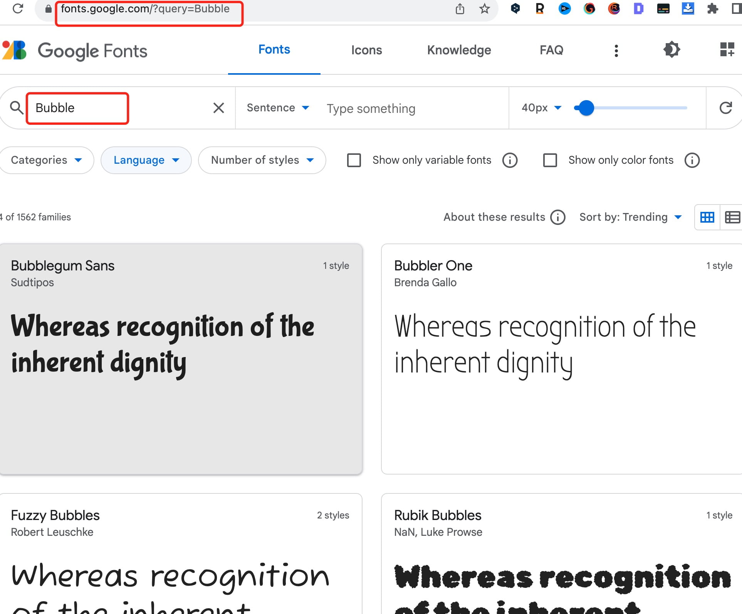Open the dark hexagon browser extension
The image size is (742, 614).
(515, 8)
